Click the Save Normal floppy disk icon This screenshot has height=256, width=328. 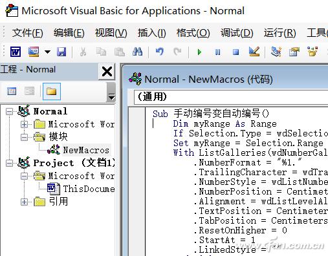pos(61,52)
